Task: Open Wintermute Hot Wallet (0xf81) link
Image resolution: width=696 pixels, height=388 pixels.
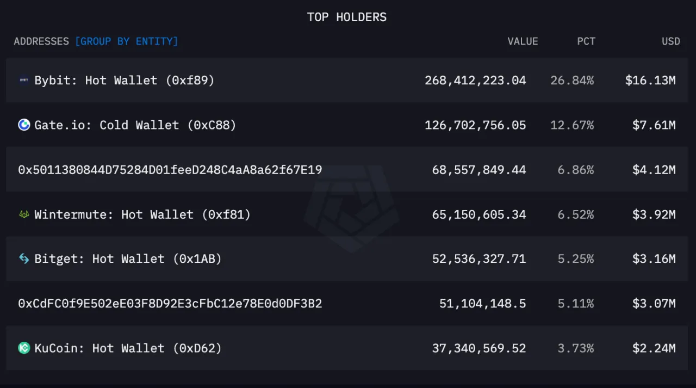Action: (142, 214)
